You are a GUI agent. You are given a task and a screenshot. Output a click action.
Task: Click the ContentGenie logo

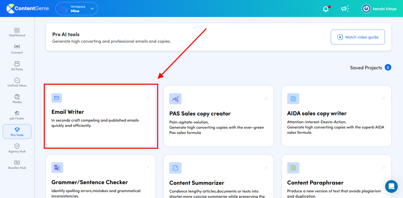tap(28, 9)
